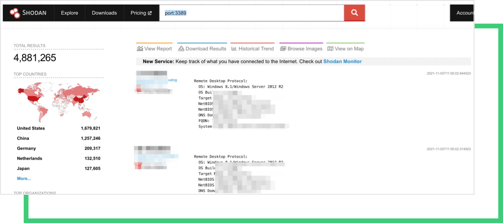Screen dimensions: 503x223
Task: Focus the search field containing port:3389
Action: point(251,13)
